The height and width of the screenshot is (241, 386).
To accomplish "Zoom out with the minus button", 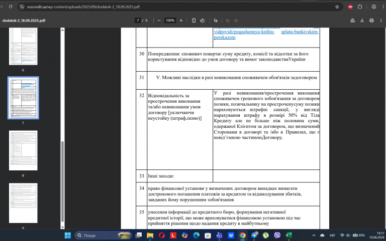I will pos(159,21).
